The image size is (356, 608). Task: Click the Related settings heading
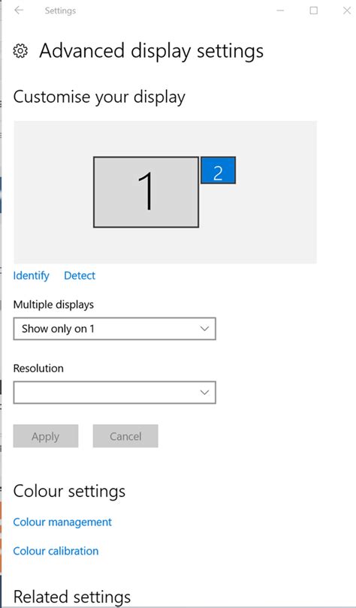(72, 597)
